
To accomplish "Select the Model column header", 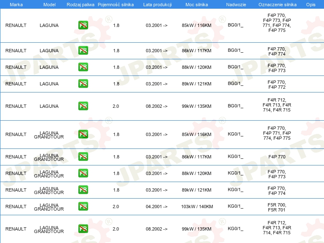I will [49, 5].
